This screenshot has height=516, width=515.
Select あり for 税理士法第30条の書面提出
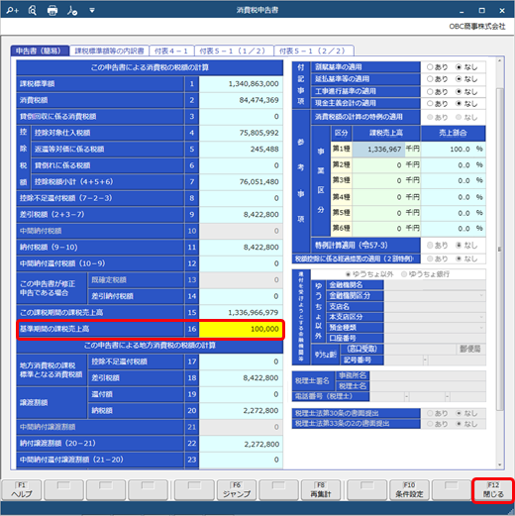(430, 413)
